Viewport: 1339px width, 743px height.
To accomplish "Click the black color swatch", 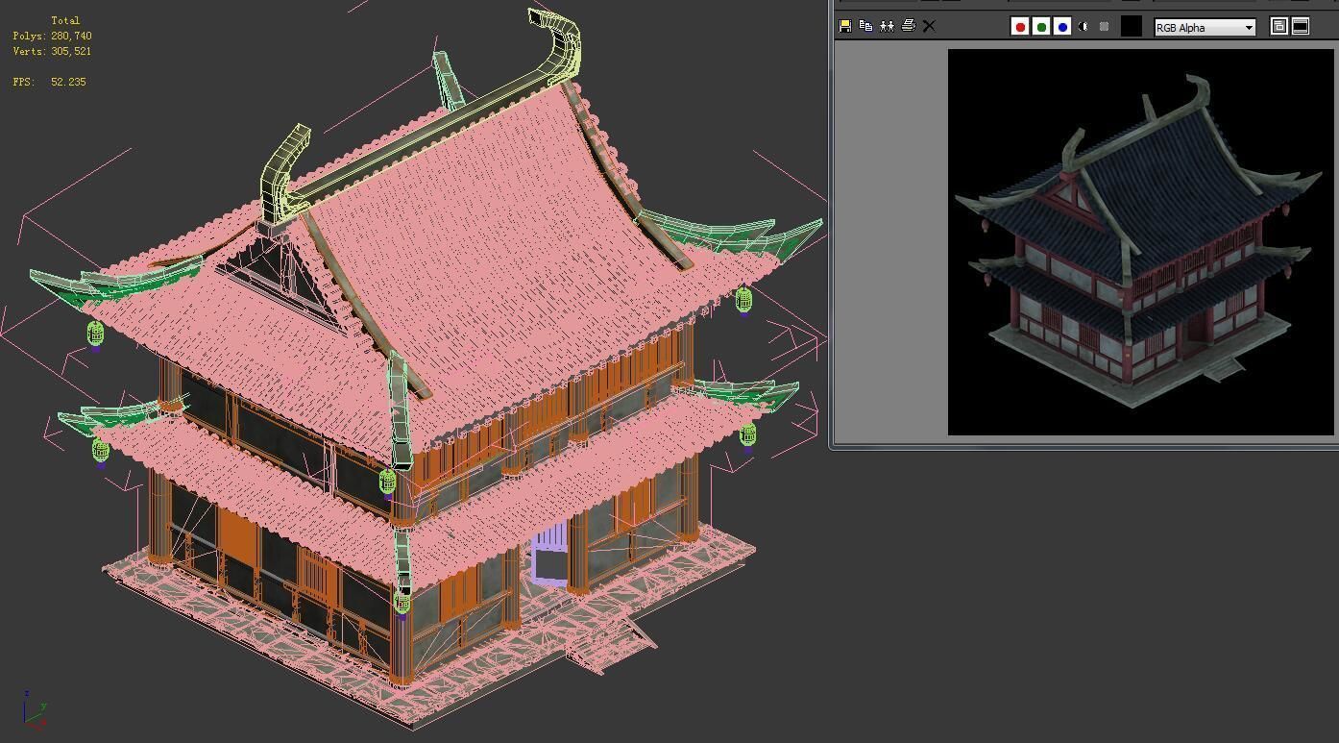I will point(1132,27).
